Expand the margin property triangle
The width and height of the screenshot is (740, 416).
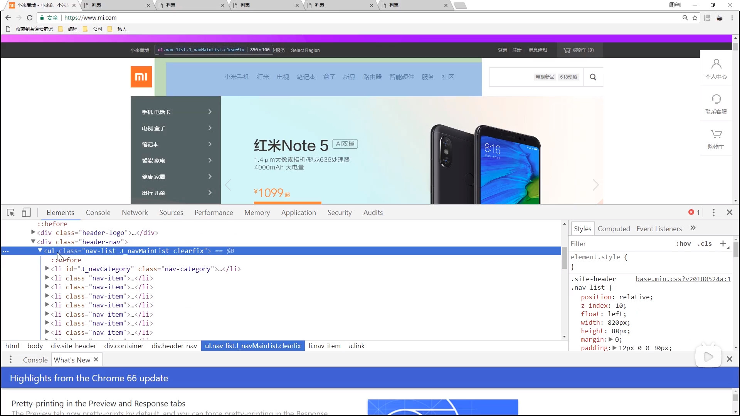(610, 340)
